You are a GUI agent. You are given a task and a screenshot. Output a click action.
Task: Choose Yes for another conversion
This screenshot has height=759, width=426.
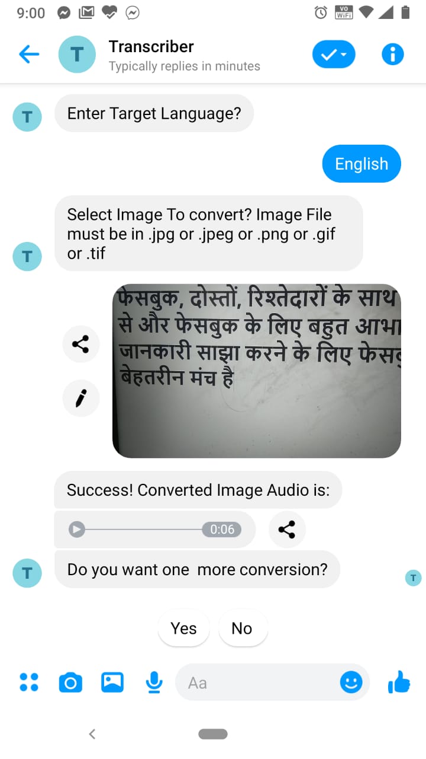[183, 629]
